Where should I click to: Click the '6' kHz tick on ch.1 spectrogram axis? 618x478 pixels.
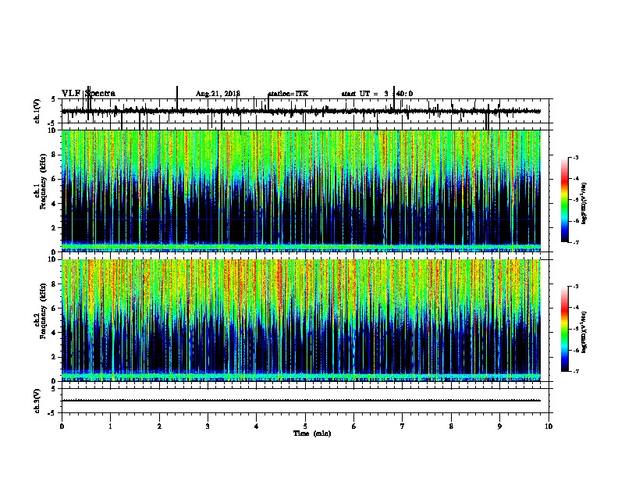tap(54, 179)
